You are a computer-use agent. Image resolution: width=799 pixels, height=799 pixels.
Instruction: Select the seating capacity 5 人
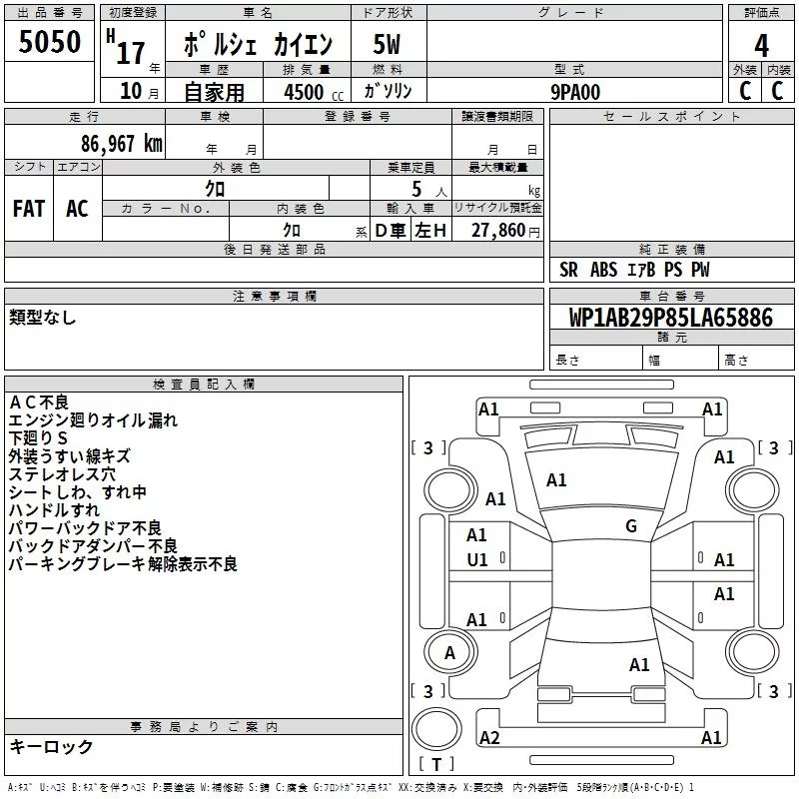coord(429,189)
